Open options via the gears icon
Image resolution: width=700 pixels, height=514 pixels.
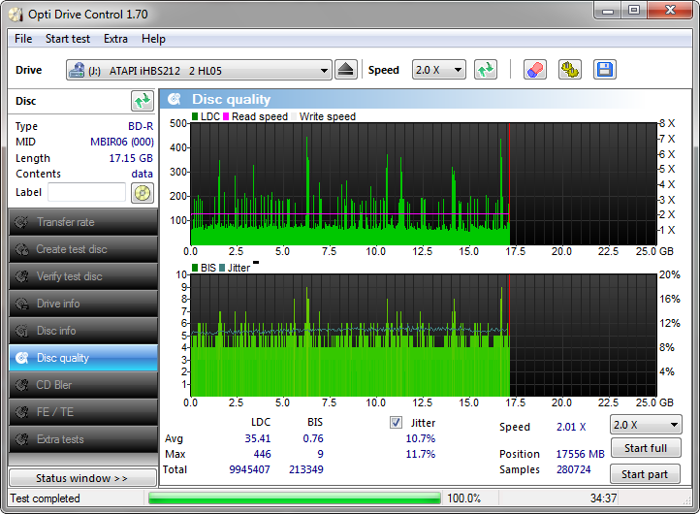(570, 70)
